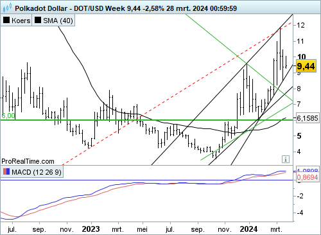Click the price axis label 11

300,41
